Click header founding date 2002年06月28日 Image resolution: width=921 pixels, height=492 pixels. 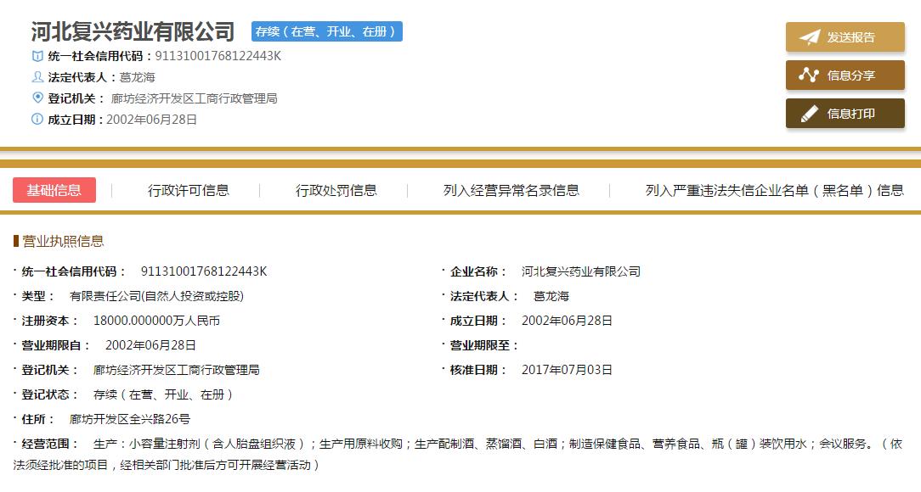tap(151, 120)
